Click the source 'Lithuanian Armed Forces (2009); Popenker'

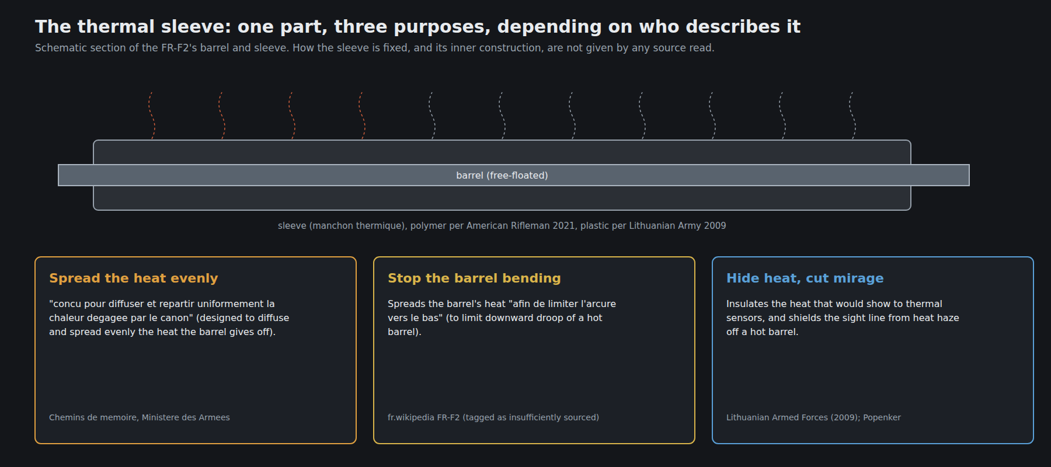pos(813,417)
